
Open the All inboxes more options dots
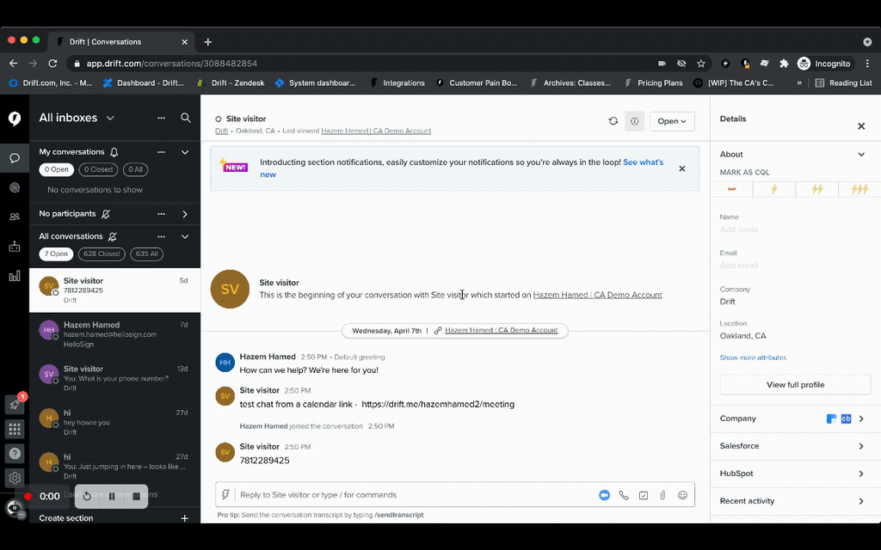pos(161,118)
